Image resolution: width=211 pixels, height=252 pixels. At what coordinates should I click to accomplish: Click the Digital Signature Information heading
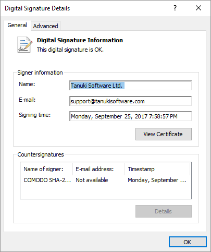pos(80,40)
